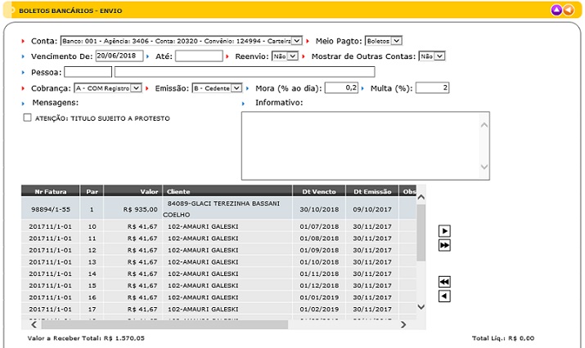
Task: Sort by the Dt Vencto column header
Action: [318, 190]
